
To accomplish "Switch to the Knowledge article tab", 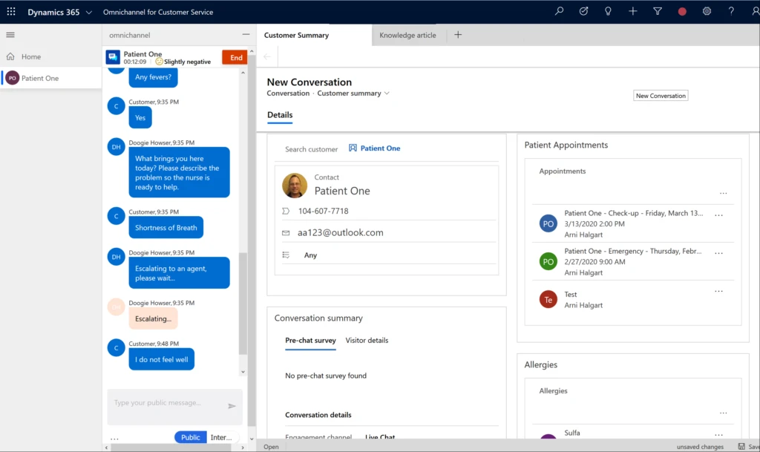I will [408, 35].
